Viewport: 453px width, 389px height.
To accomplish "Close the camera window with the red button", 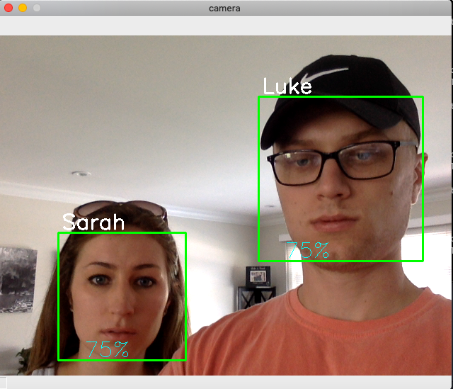I will [8, 8].
